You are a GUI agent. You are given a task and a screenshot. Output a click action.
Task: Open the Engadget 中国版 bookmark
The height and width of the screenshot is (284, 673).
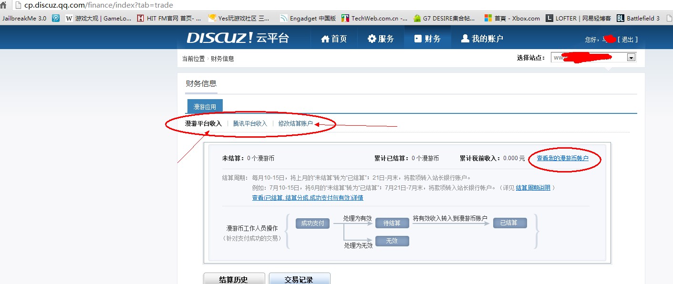[308, 18]
